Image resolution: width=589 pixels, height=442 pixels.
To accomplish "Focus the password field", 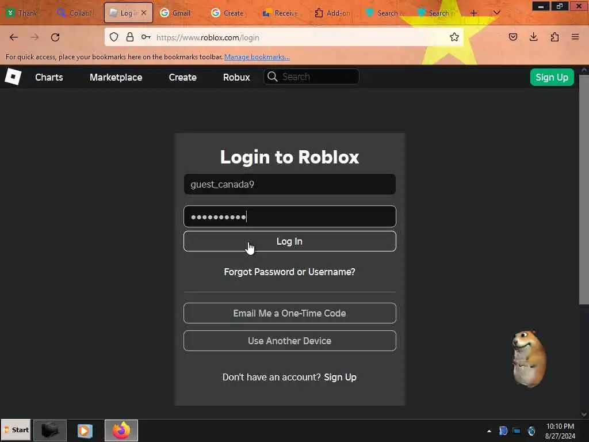I will click(x=290, y=216).
